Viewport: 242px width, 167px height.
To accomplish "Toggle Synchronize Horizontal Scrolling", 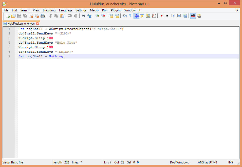I will (x=117, y=16).
